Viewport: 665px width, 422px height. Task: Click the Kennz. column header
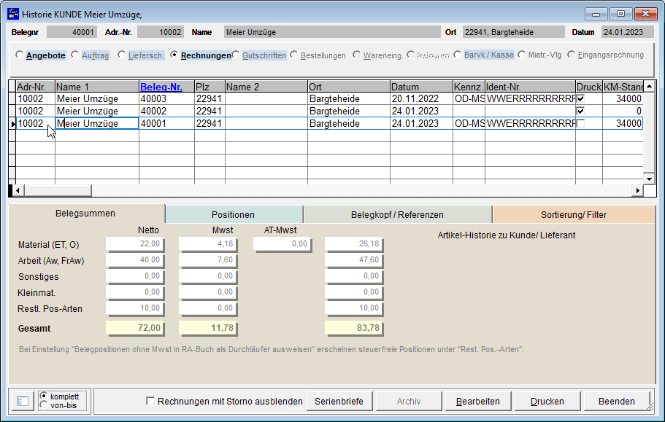tap(469, 87)
